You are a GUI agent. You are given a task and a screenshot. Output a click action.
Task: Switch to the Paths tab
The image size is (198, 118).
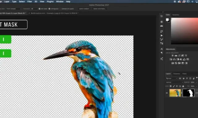184,74
